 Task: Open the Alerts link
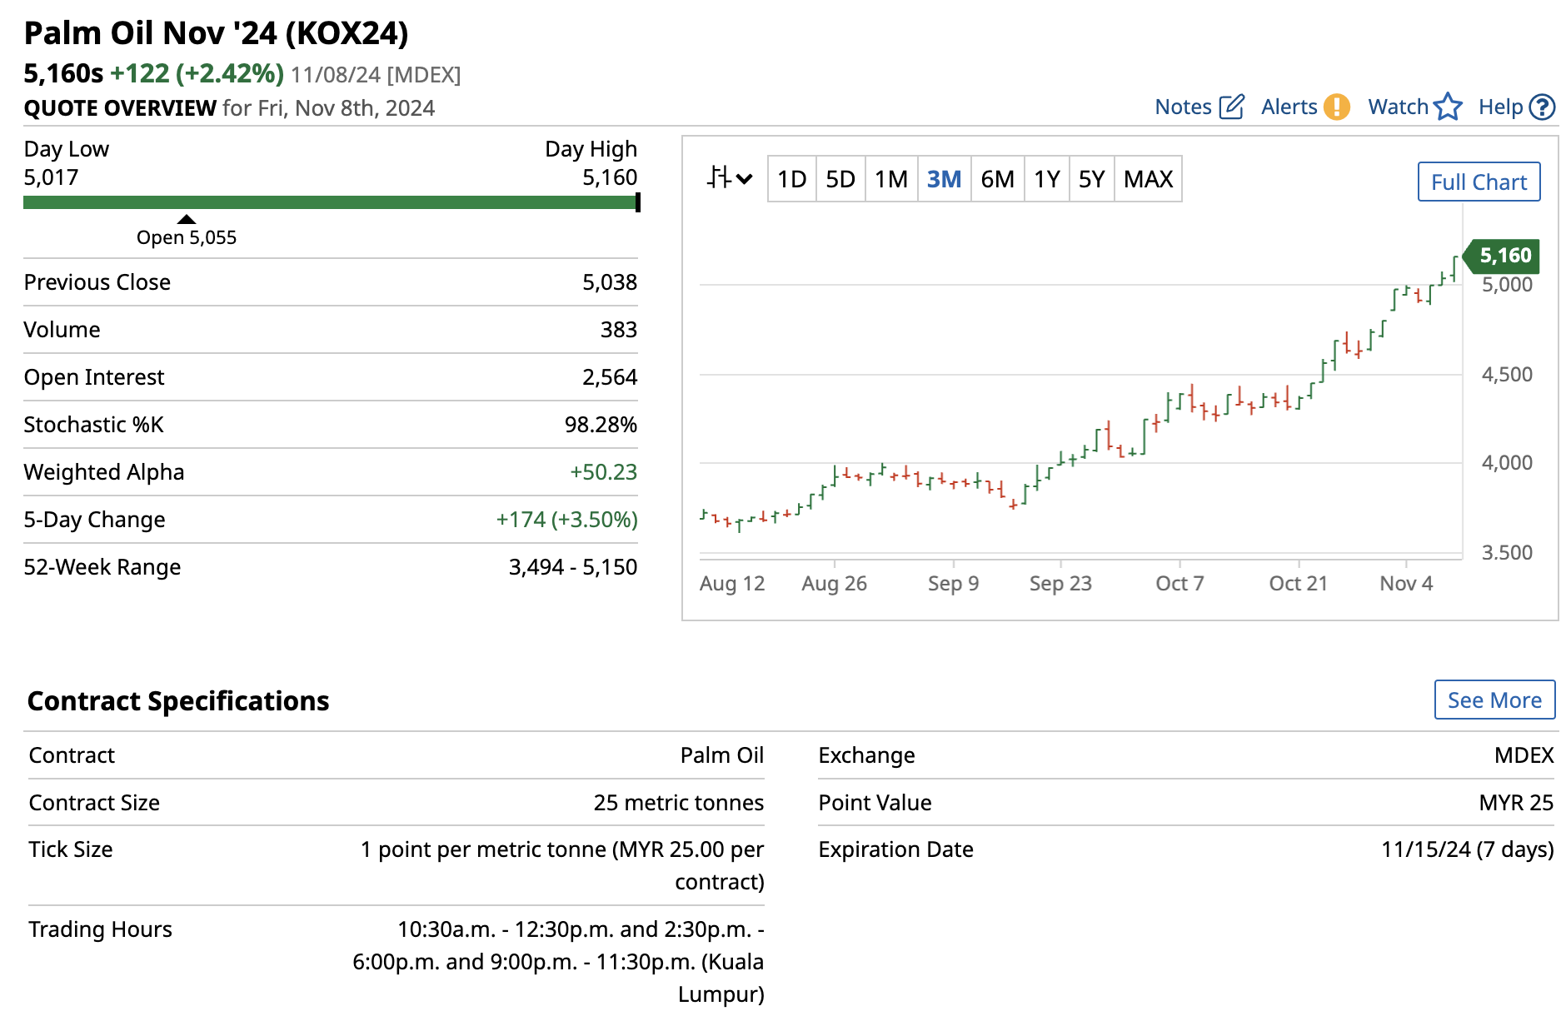(1289, 107)
